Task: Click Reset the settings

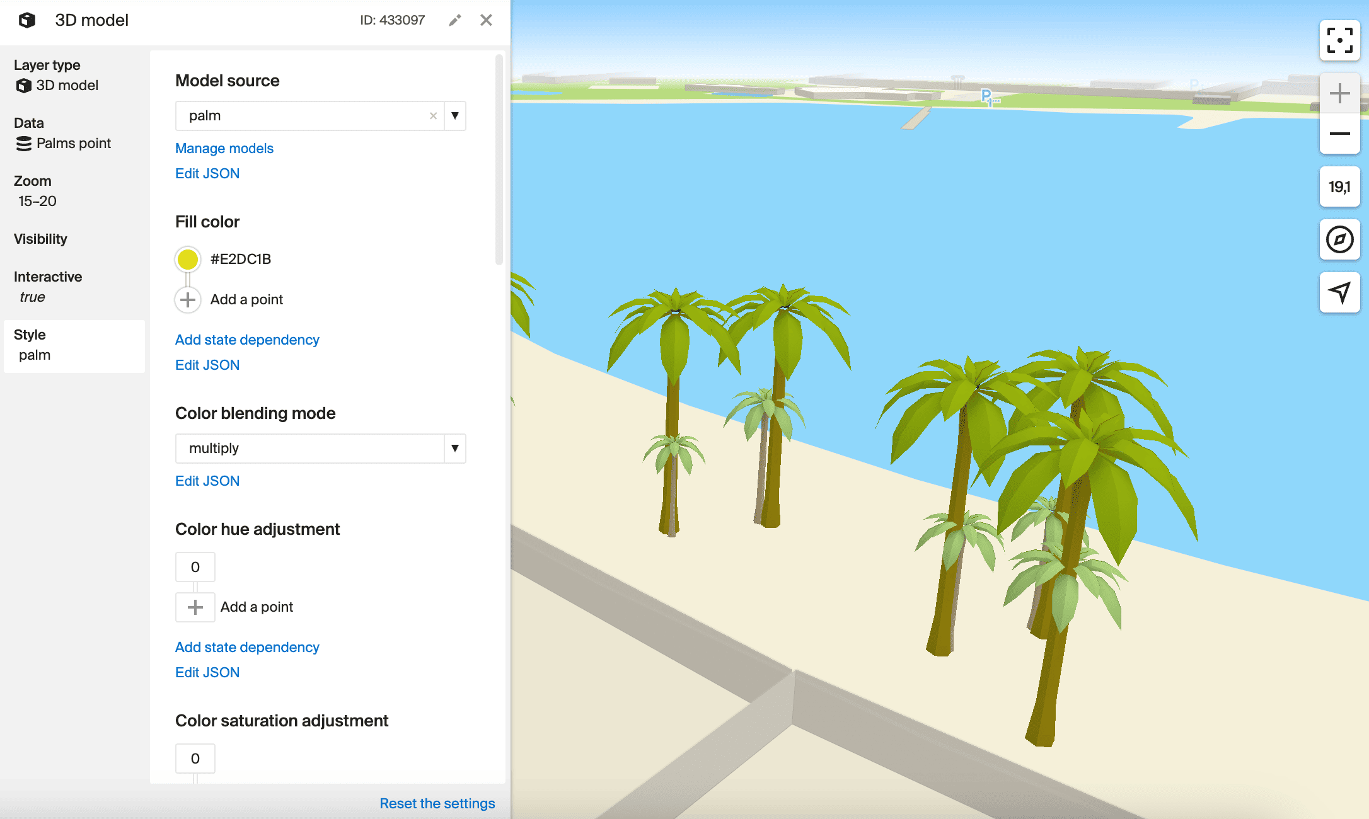Action: tap(437, 803)
